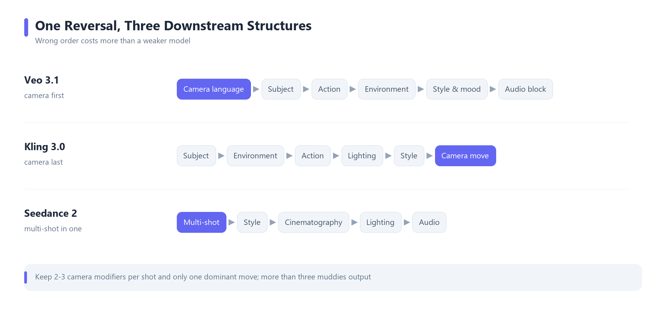Click the 'camera first' caption
666x310 pixels.
(44, 96)
